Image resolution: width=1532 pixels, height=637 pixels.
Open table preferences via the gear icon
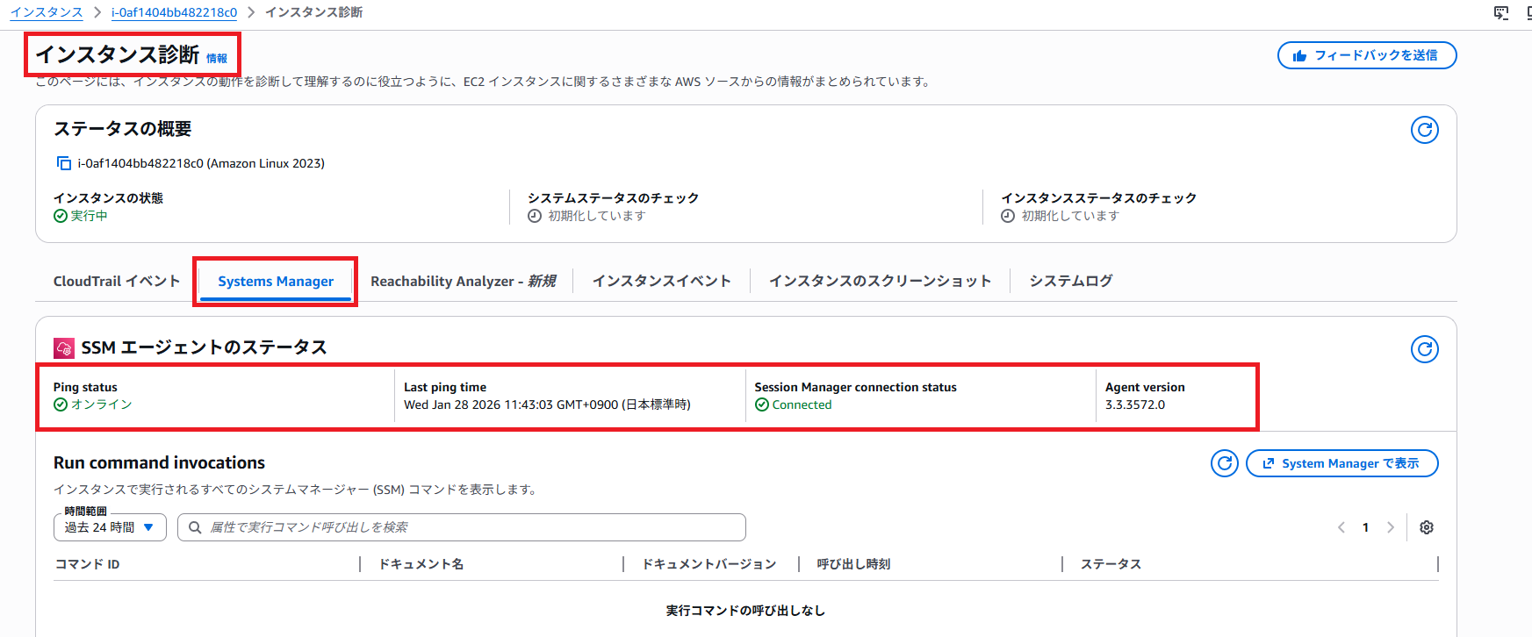click(1427, 527)
